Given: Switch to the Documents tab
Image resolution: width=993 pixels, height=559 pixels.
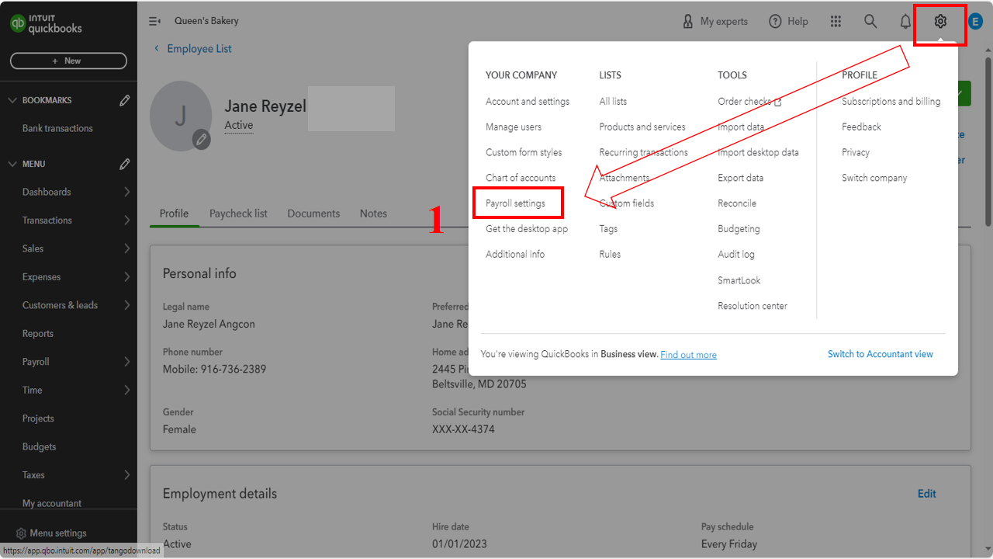Looking at the screenshot, I should click(313, 214).
